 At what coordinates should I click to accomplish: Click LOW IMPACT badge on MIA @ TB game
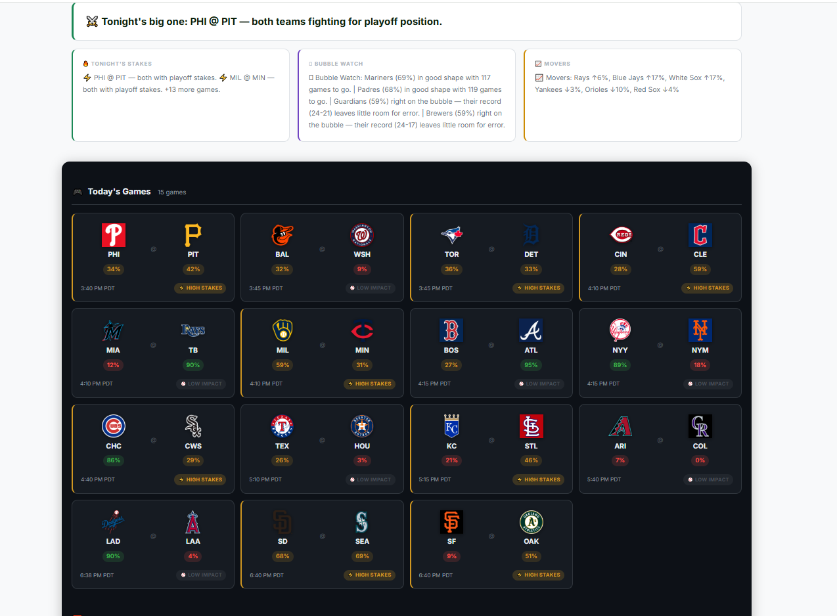point(201,384)
